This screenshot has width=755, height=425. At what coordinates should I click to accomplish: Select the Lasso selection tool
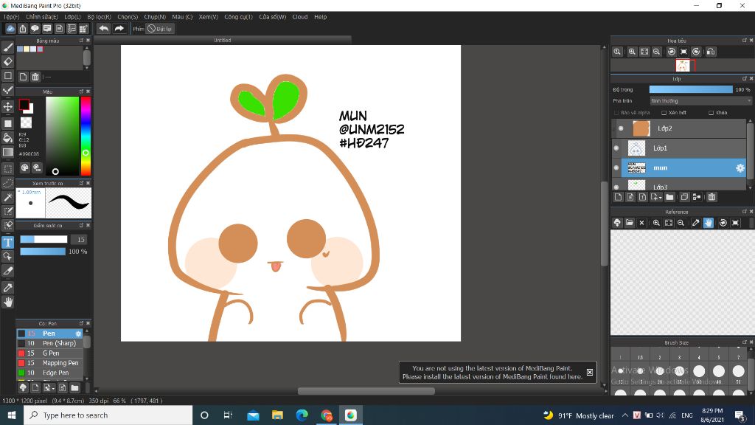coord(7,183)
